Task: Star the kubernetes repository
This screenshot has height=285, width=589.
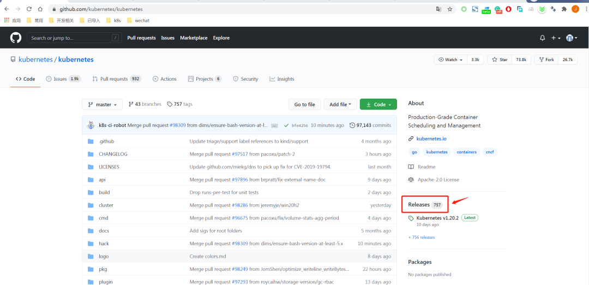Action: pos(500,60)
